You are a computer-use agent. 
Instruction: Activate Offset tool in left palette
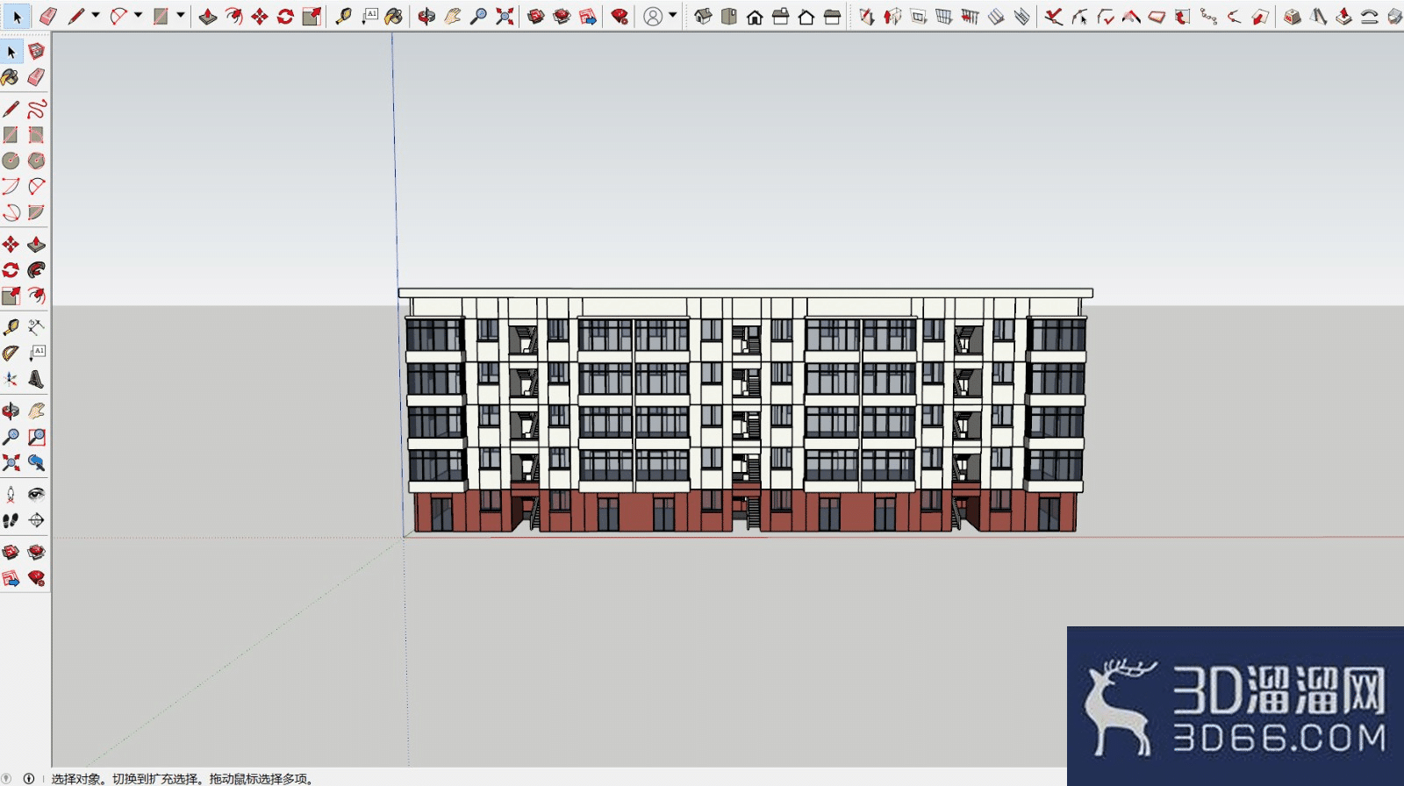[36, 295]
